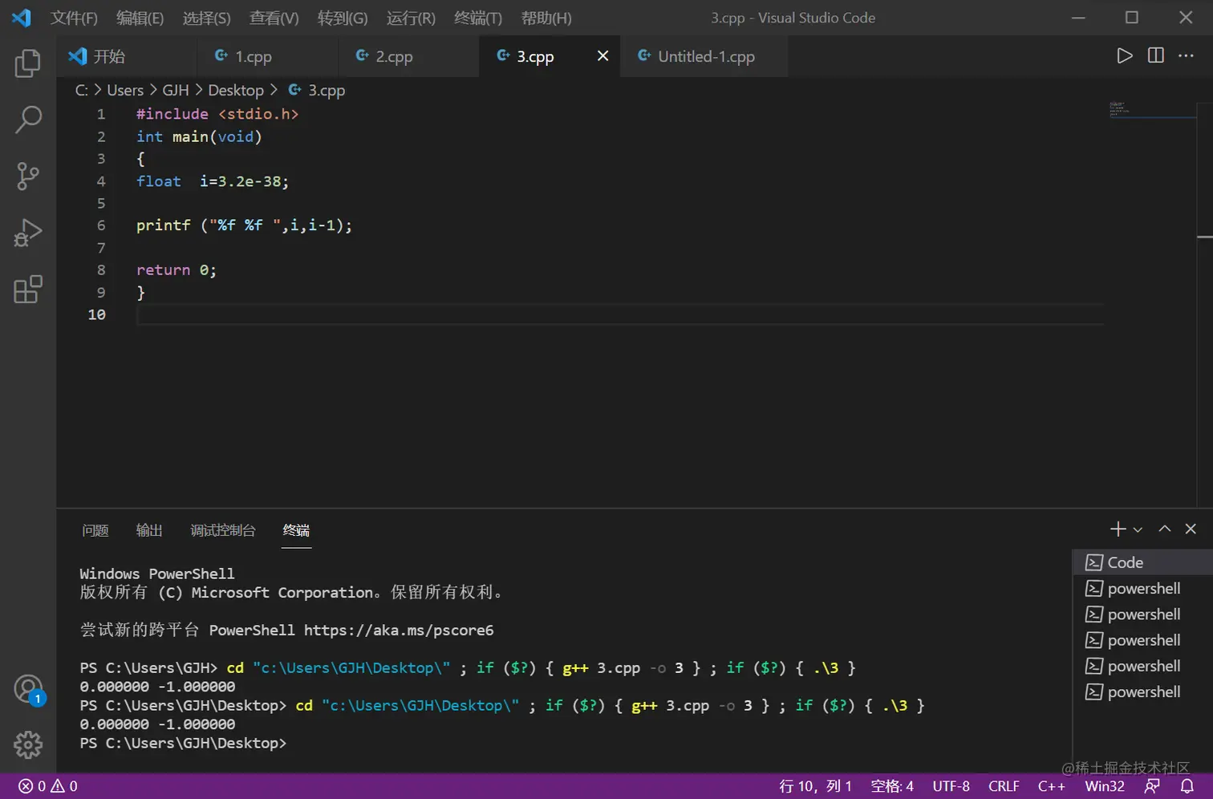Click the code minimap preview
This screenshot has width=1213, height=799.
pos(1119,109)
